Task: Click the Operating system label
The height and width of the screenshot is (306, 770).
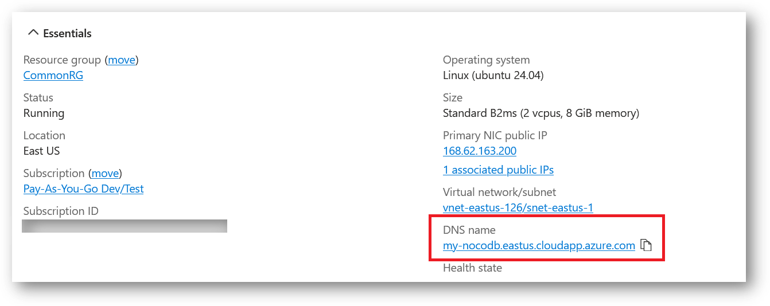Action: (487, 60)
